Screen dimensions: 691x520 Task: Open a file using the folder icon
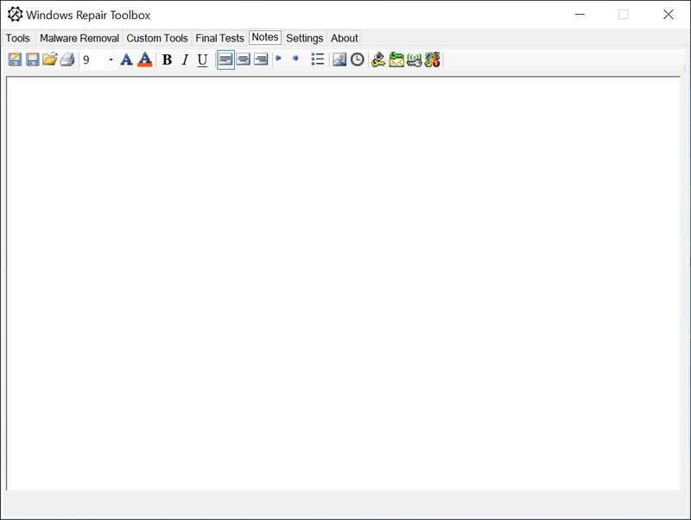(49, 60)
